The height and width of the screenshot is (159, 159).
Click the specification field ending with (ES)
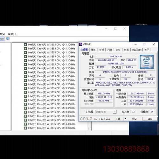pos(125,72)
